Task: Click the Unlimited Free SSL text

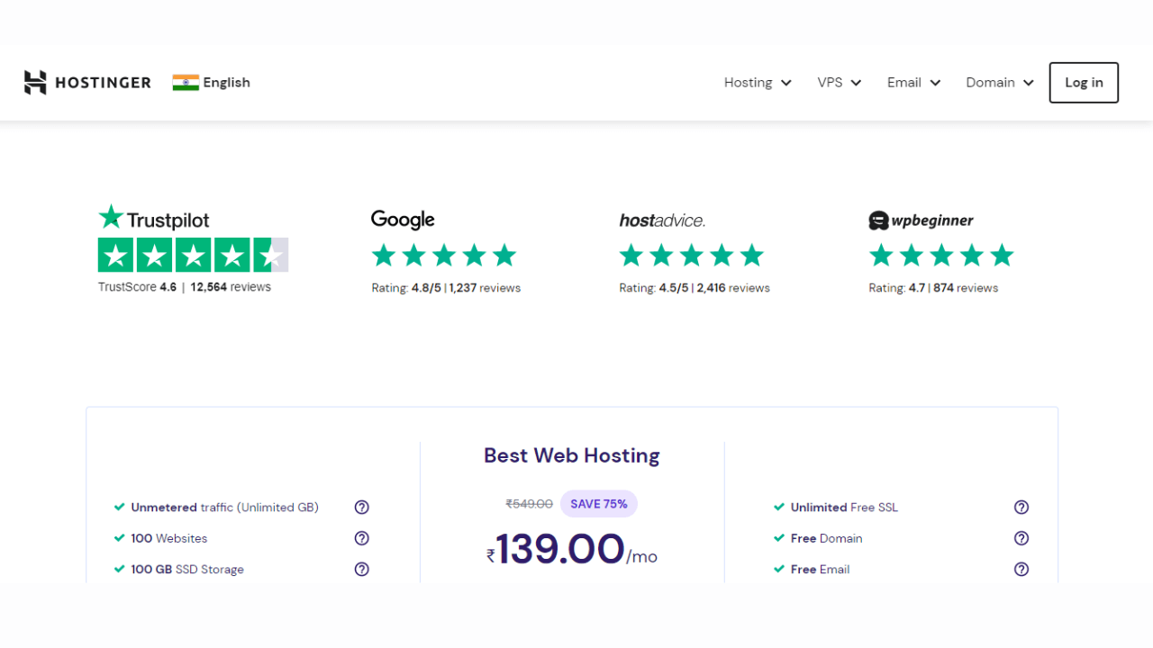Action: click(844, 508)
